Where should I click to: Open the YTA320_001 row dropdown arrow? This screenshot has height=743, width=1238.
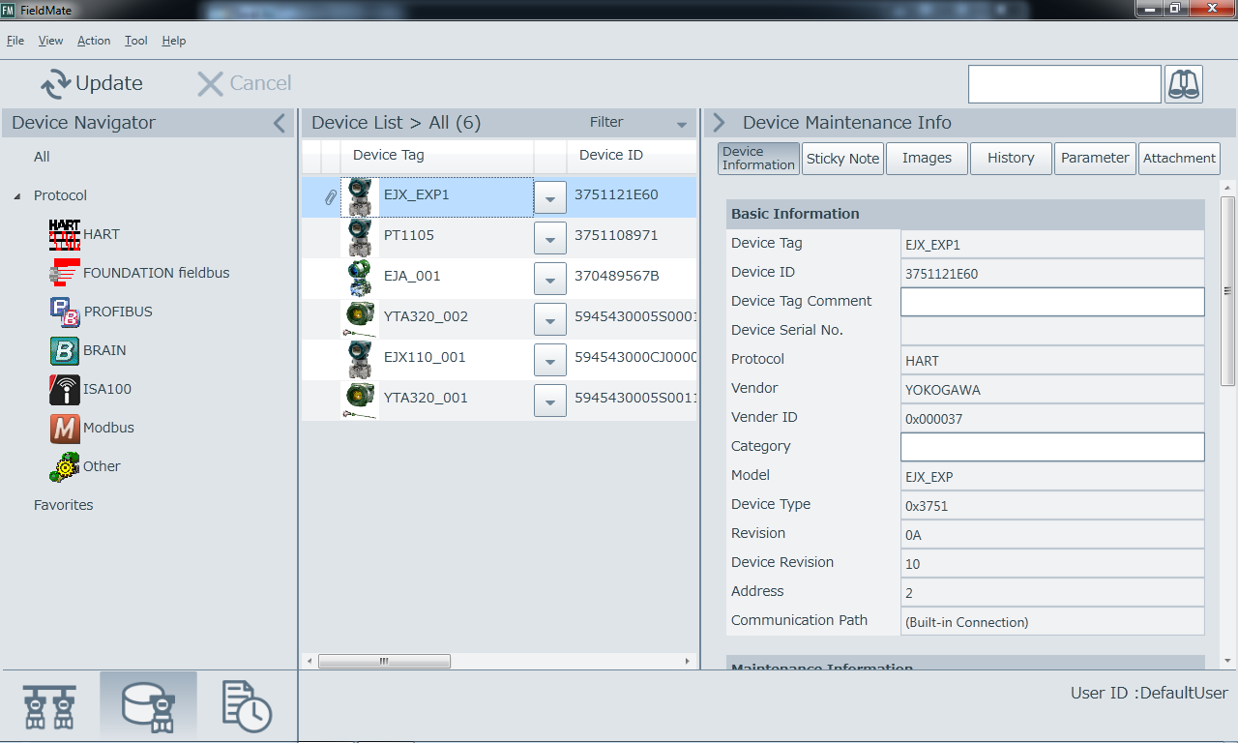pos(550,401)
